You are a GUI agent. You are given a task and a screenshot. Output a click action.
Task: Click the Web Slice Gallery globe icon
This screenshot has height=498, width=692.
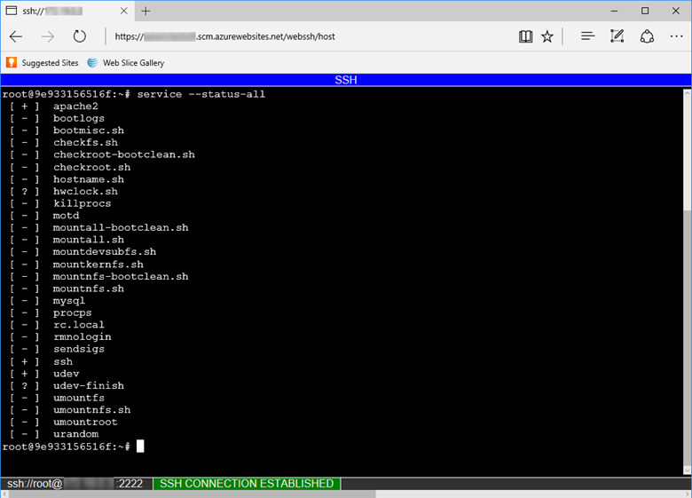(x=92, y=63)
